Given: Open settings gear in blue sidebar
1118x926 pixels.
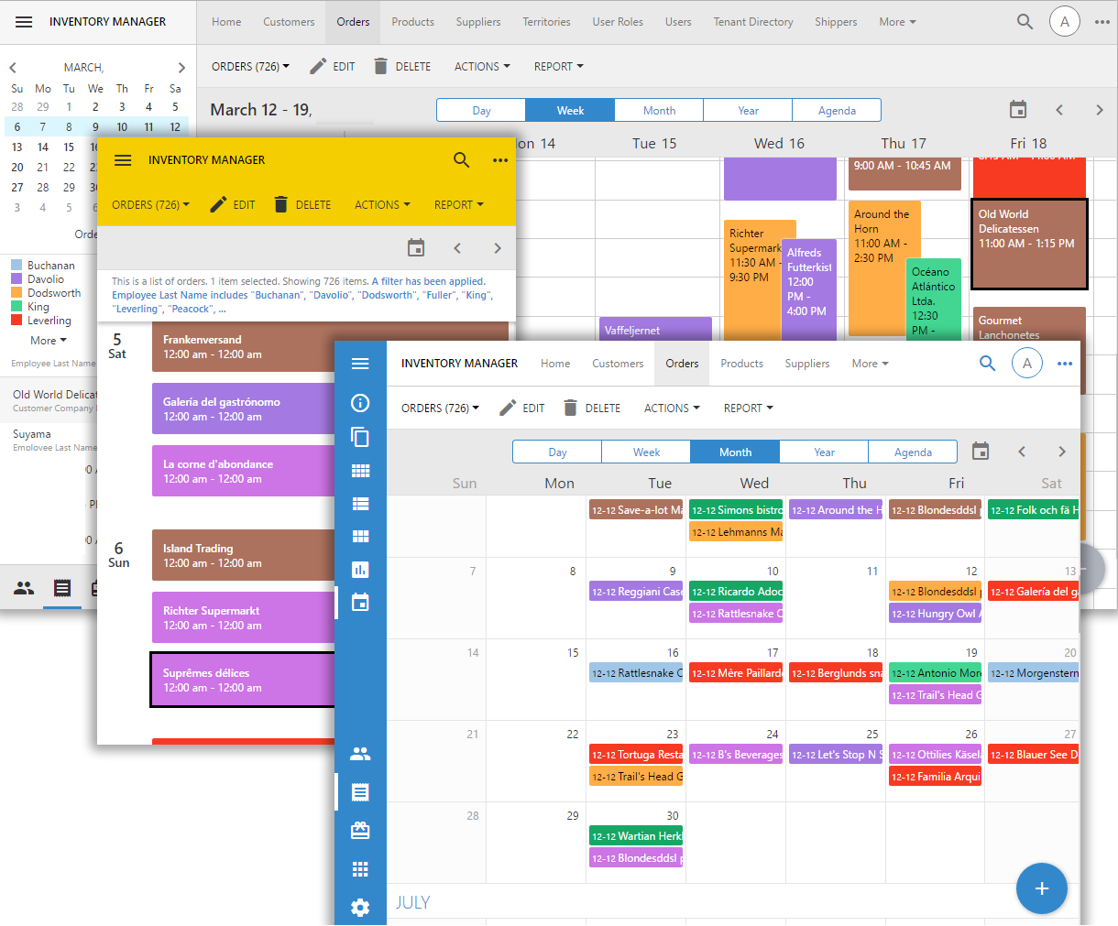Looking at the screenshot, I should pyautogui.click(x=360, y=908).
